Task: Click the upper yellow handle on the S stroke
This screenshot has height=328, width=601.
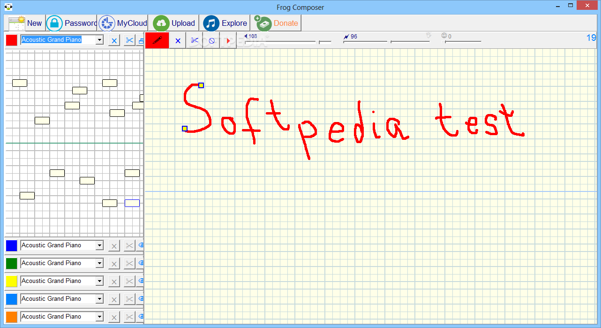Action: (x=201, y=85)
